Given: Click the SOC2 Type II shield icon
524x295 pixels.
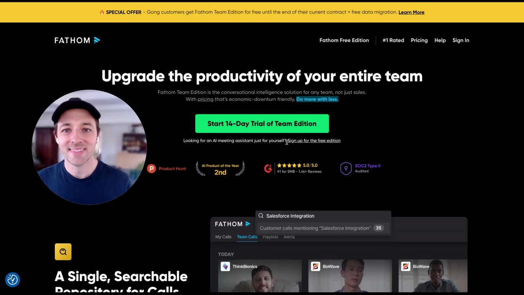Looking at the screenshot, I should tap(346, 168).
